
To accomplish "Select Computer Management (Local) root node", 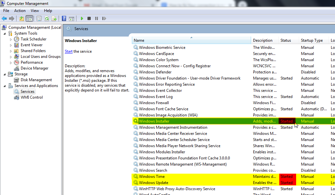I will (35, 27).
